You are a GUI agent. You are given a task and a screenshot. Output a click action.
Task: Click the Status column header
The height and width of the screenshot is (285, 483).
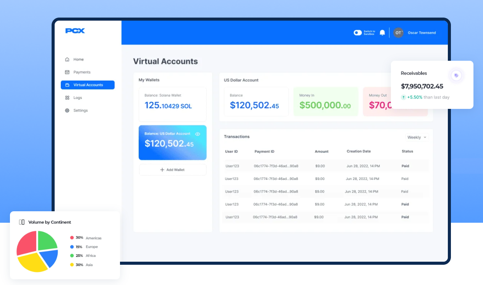407,151
